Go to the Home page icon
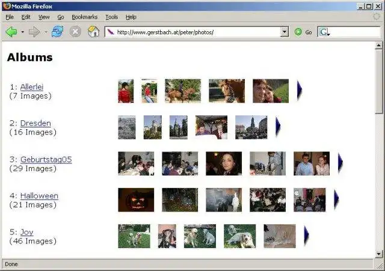The height and width of the screenshot is (271, 385). click(x=94, y=32)
